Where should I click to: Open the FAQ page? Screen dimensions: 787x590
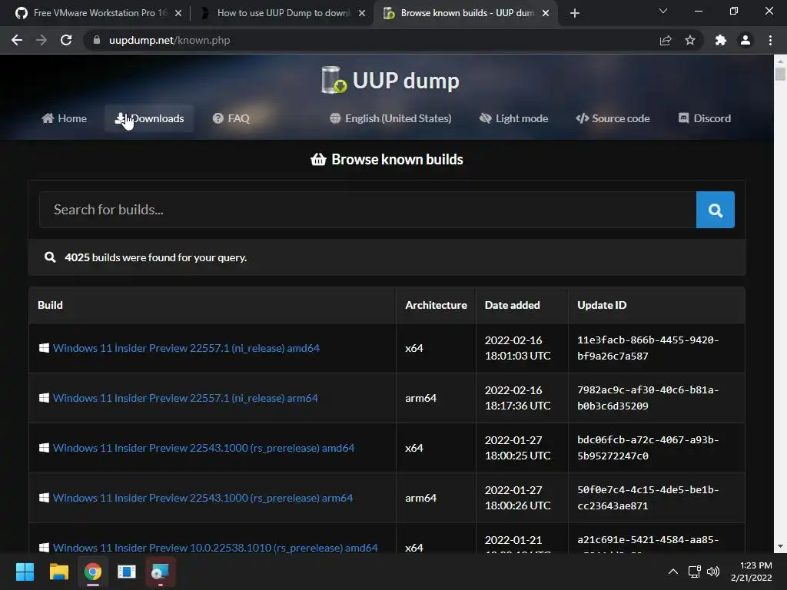[231, 118]
